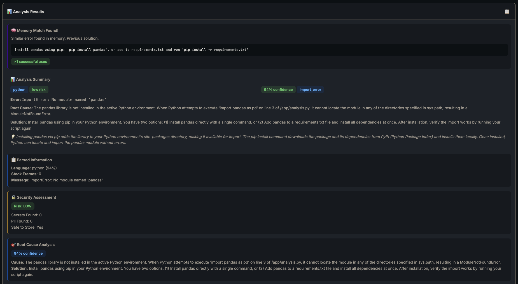Click the Stack Frames: 0 line
This screenshot has width=518, height=284.
[x=26, y=174]
